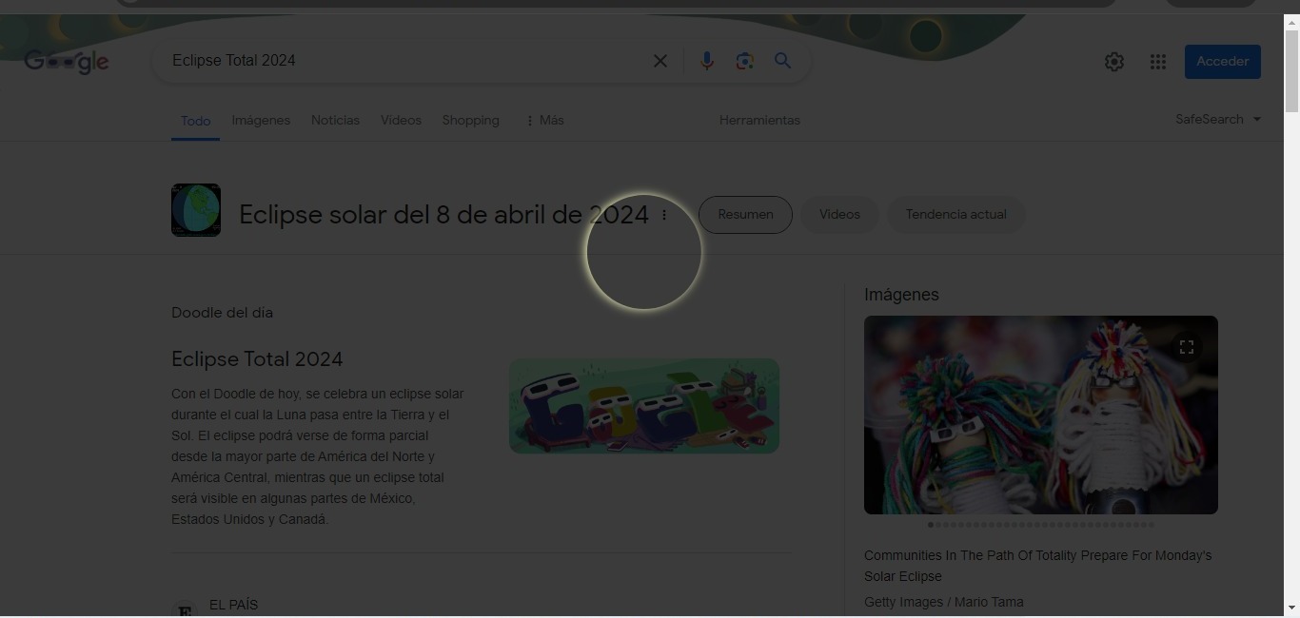The height and width of the screenshot is (618, 1300).
Task: Click the eclipse globe thumbnail
Action: [196, 210]
